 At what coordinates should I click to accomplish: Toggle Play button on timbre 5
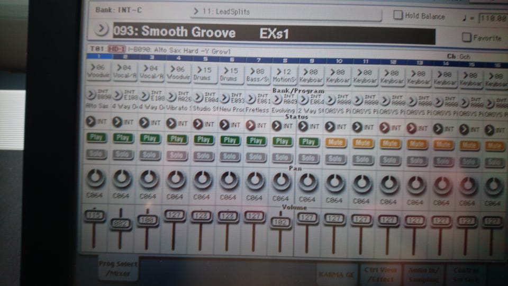(203, 140)
